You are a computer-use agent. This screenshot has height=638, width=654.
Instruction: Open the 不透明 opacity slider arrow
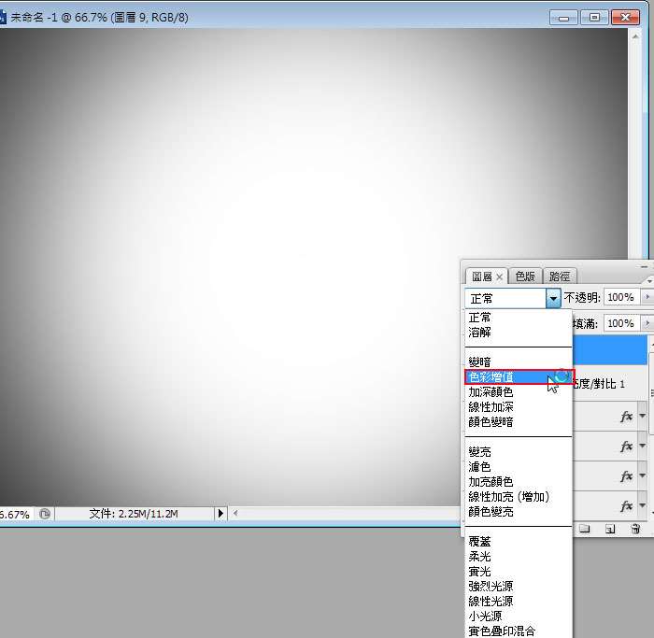[x=646, y=297]
